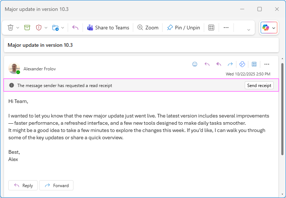Click the read receipt info icon
Viewport: 286px width, 198px height.
pos(12,85)
